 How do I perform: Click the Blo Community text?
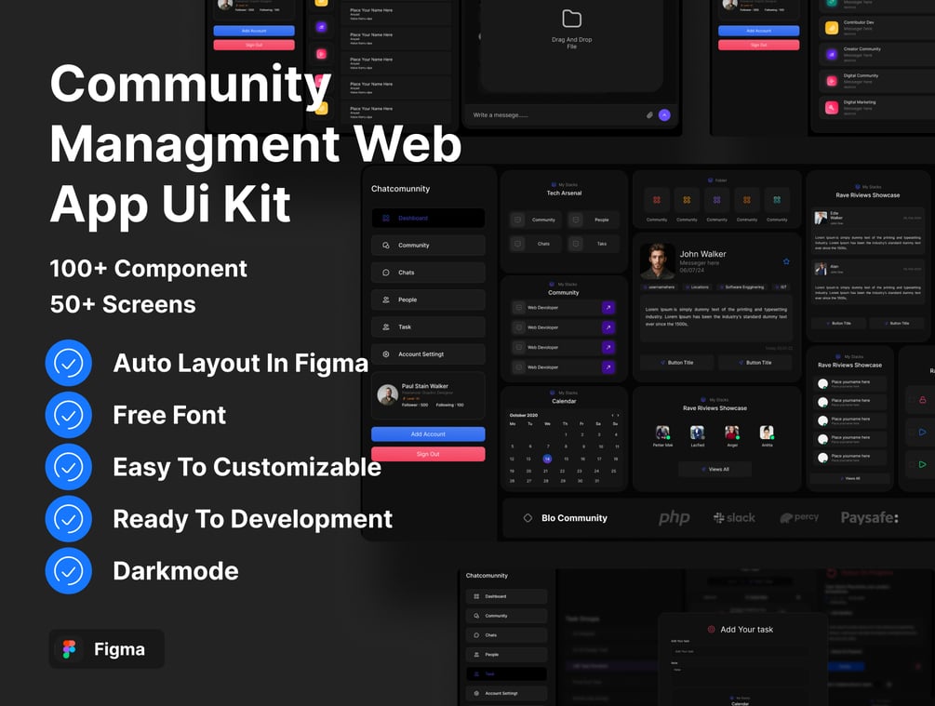(x=574, y=518)
